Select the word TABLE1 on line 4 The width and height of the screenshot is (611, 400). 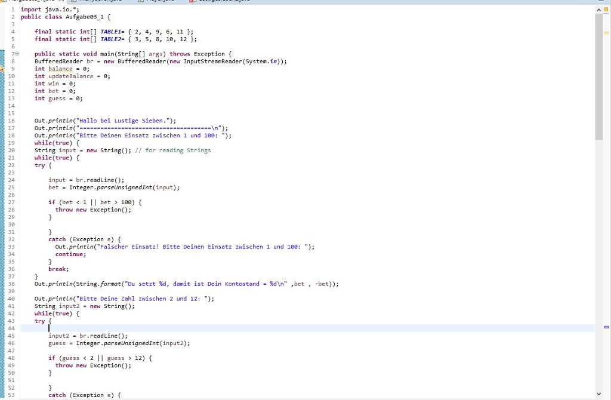(110, 32)
